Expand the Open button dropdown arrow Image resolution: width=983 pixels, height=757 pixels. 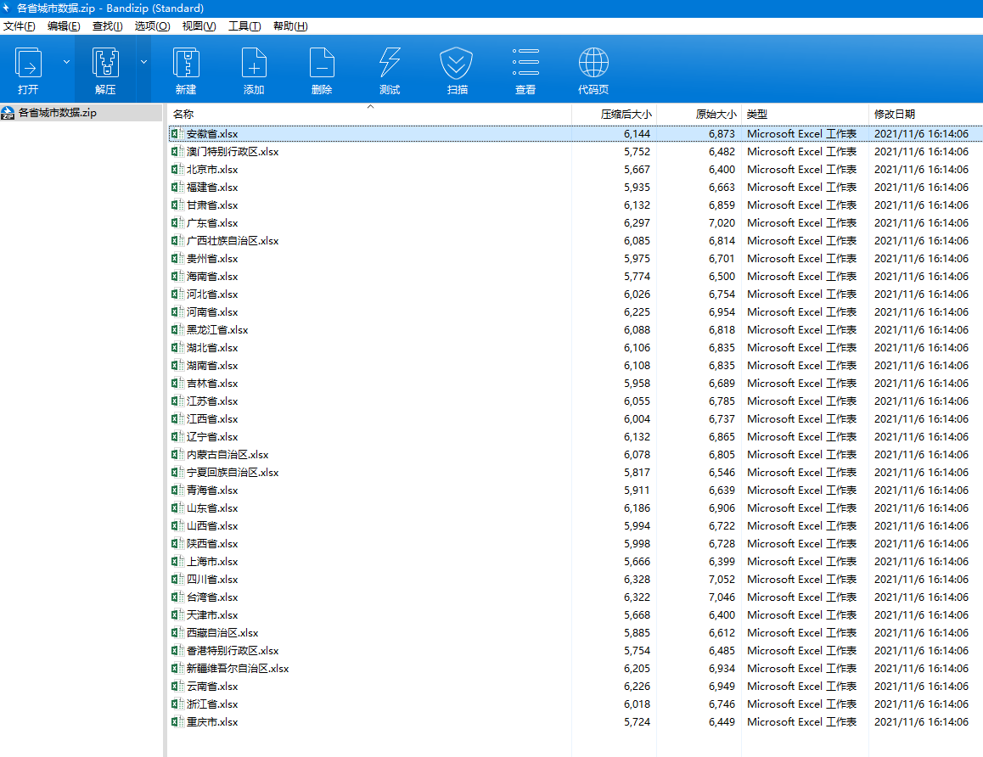pos(66,62)
